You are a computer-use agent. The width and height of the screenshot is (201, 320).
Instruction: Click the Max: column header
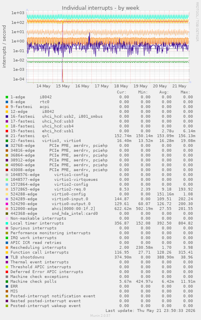185,92
